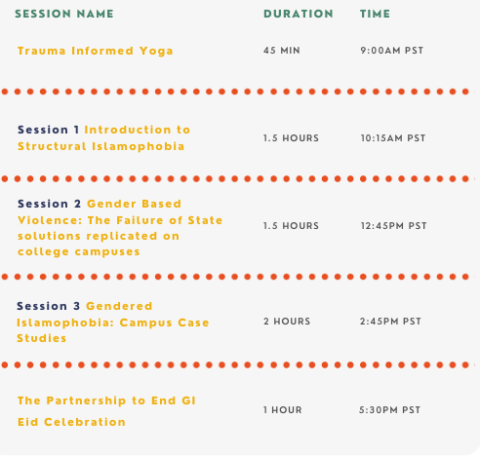Select the 1 HOUR duration label
The height and width of the screenshot is (457, 480).
pos(283,410)
